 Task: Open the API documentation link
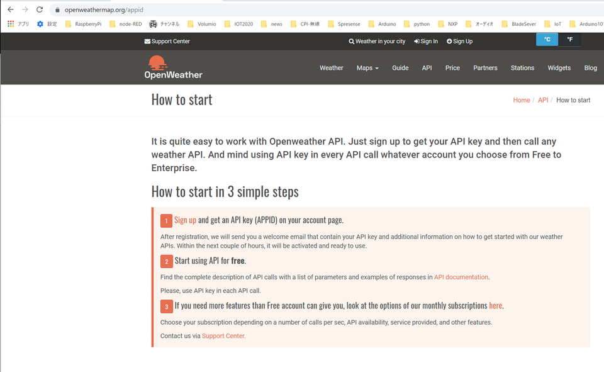tap(461, 277)
